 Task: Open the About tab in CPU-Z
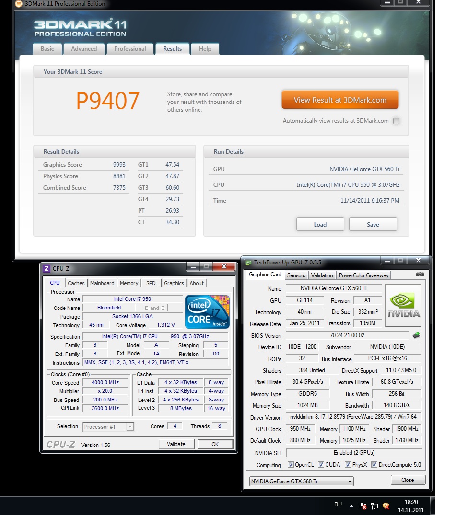pos(197,283)
